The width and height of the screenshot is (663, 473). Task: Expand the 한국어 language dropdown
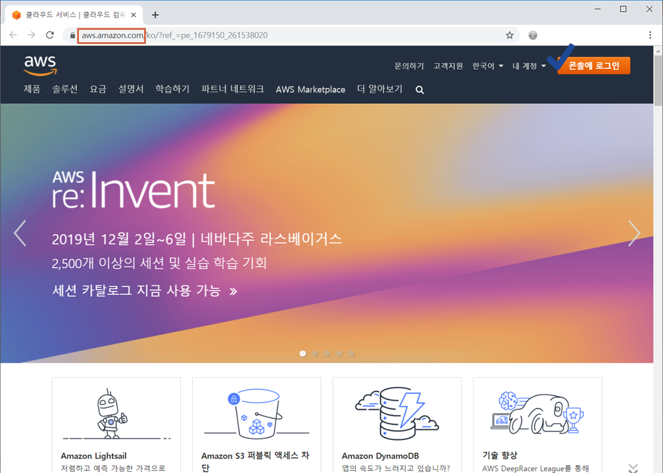pos(487,66)
